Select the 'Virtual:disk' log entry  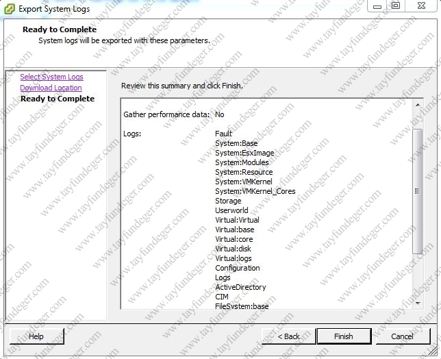(233, 249)
